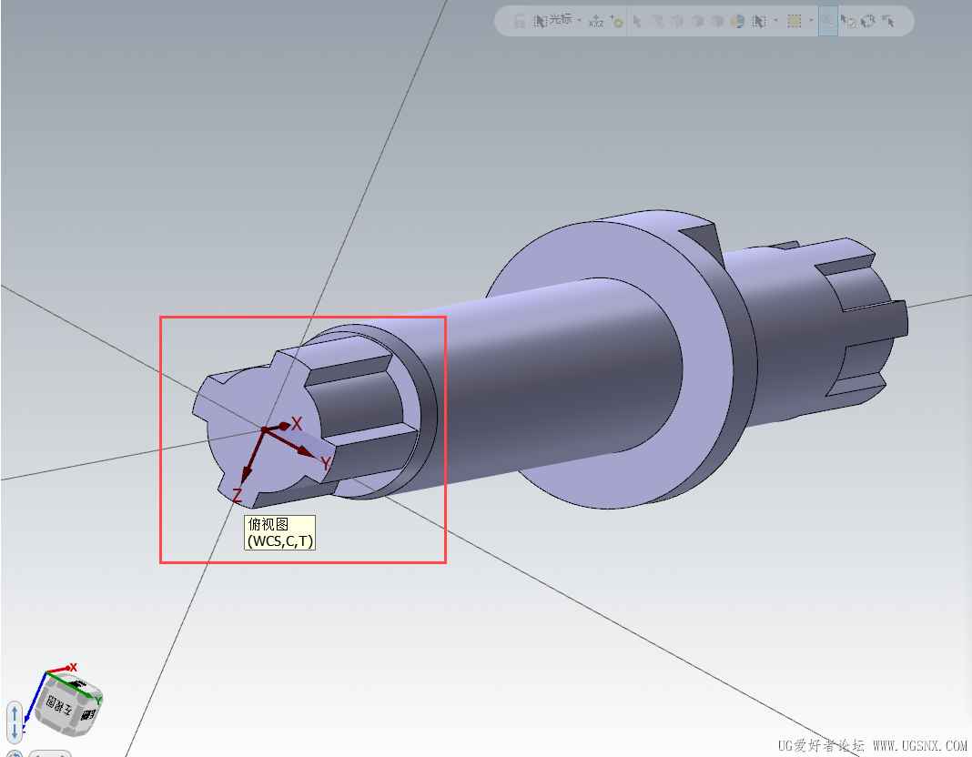The height and width of the screenshot is (757, 972).
Task: Click the gear with plus settings icon
Action: (617, 21)
